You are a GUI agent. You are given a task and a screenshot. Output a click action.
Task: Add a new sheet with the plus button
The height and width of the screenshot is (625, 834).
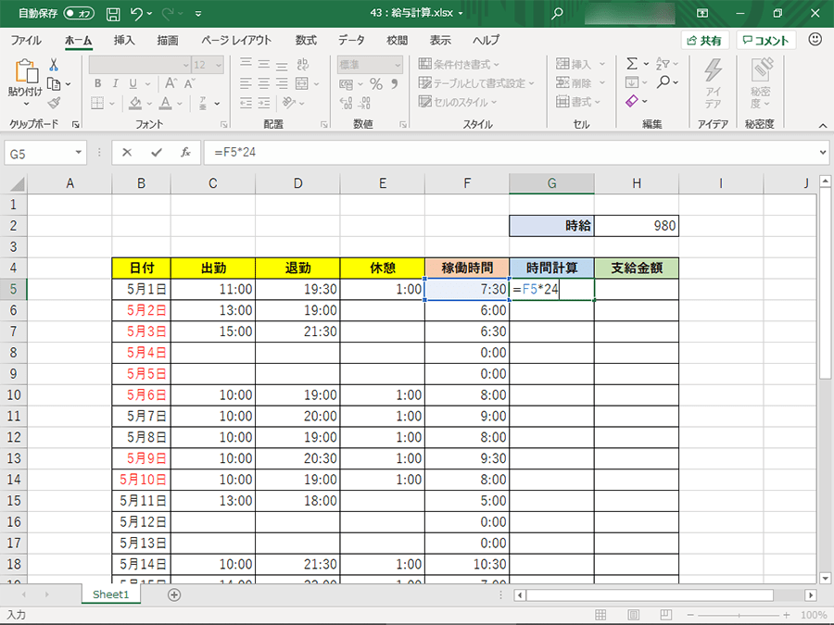(x=173, y=594)
